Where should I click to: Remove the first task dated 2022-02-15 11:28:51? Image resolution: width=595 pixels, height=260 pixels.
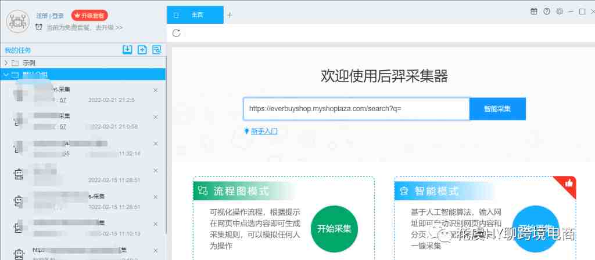(x=155, y=170)
